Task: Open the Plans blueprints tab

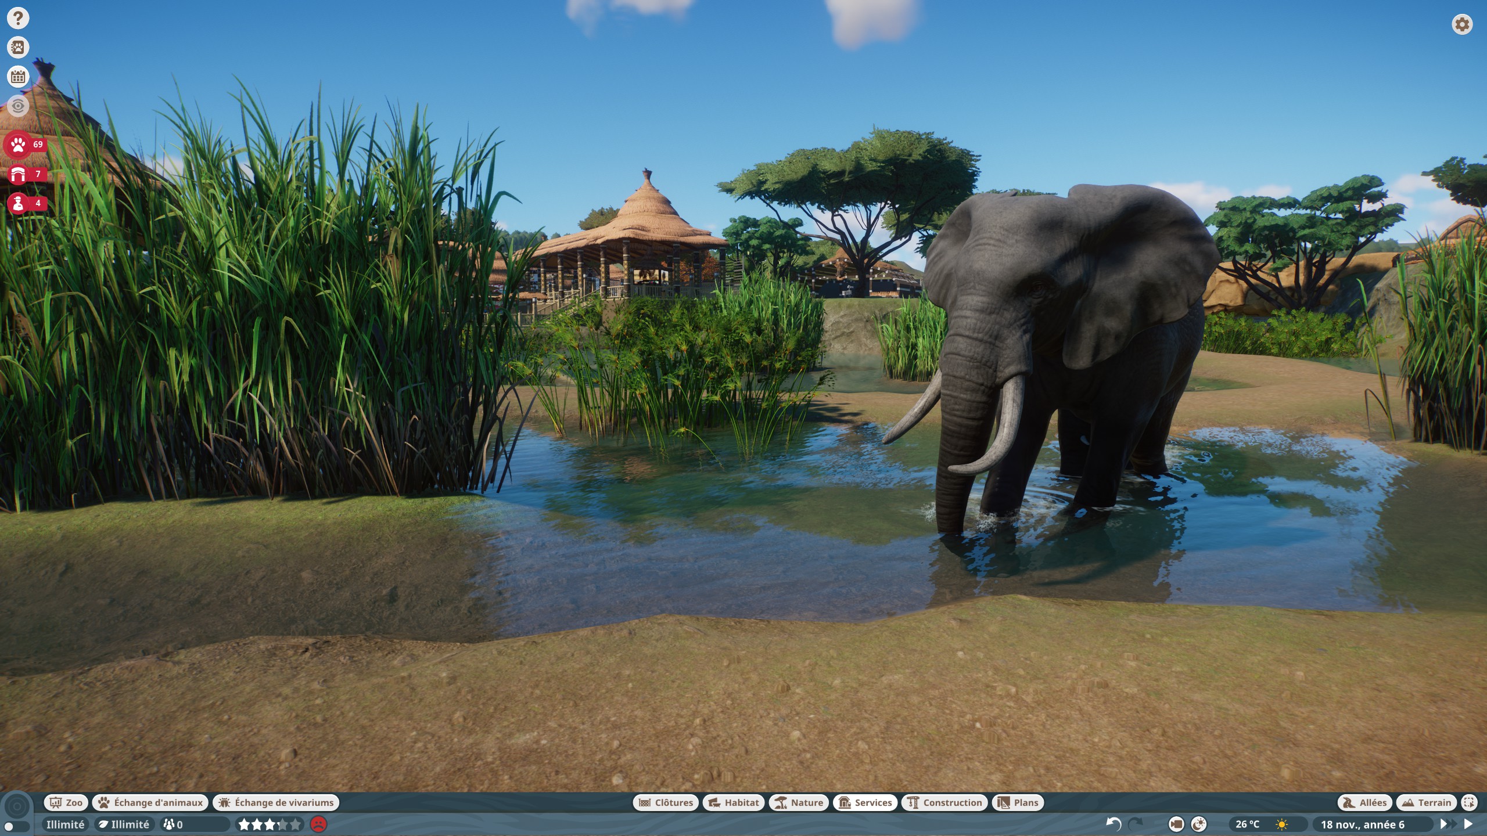Action: [1018, 802]
